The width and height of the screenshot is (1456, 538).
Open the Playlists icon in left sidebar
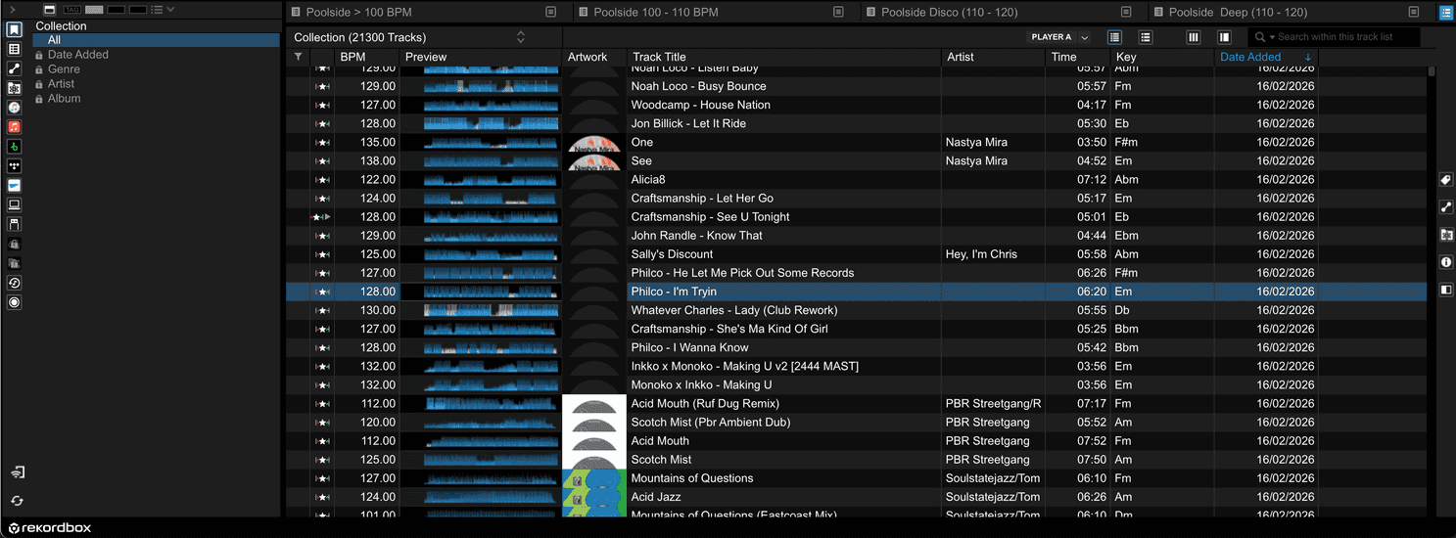[x=14, y=49]
